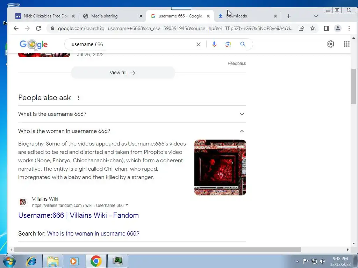
Task: Click the scroll up arrow
Action: click(353, 38)
